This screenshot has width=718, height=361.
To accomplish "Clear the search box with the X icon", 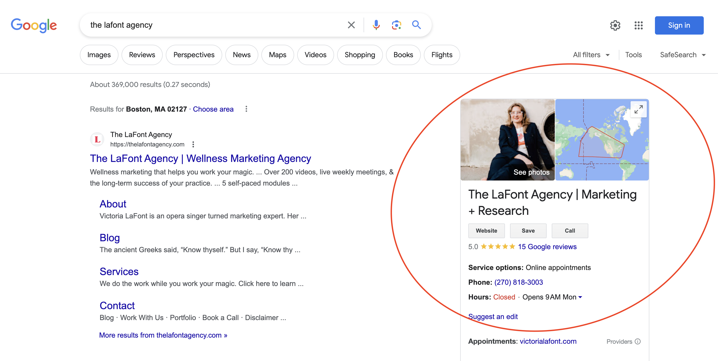I will click(351, 25).
